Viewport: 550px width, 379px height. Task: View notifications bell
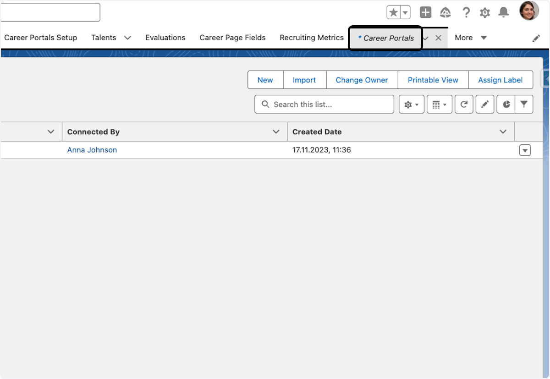coord(504,12)
